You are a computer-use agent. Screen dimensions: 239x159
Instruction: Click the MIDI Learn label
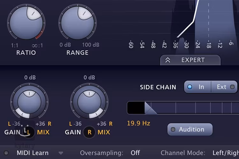point(33,153)
